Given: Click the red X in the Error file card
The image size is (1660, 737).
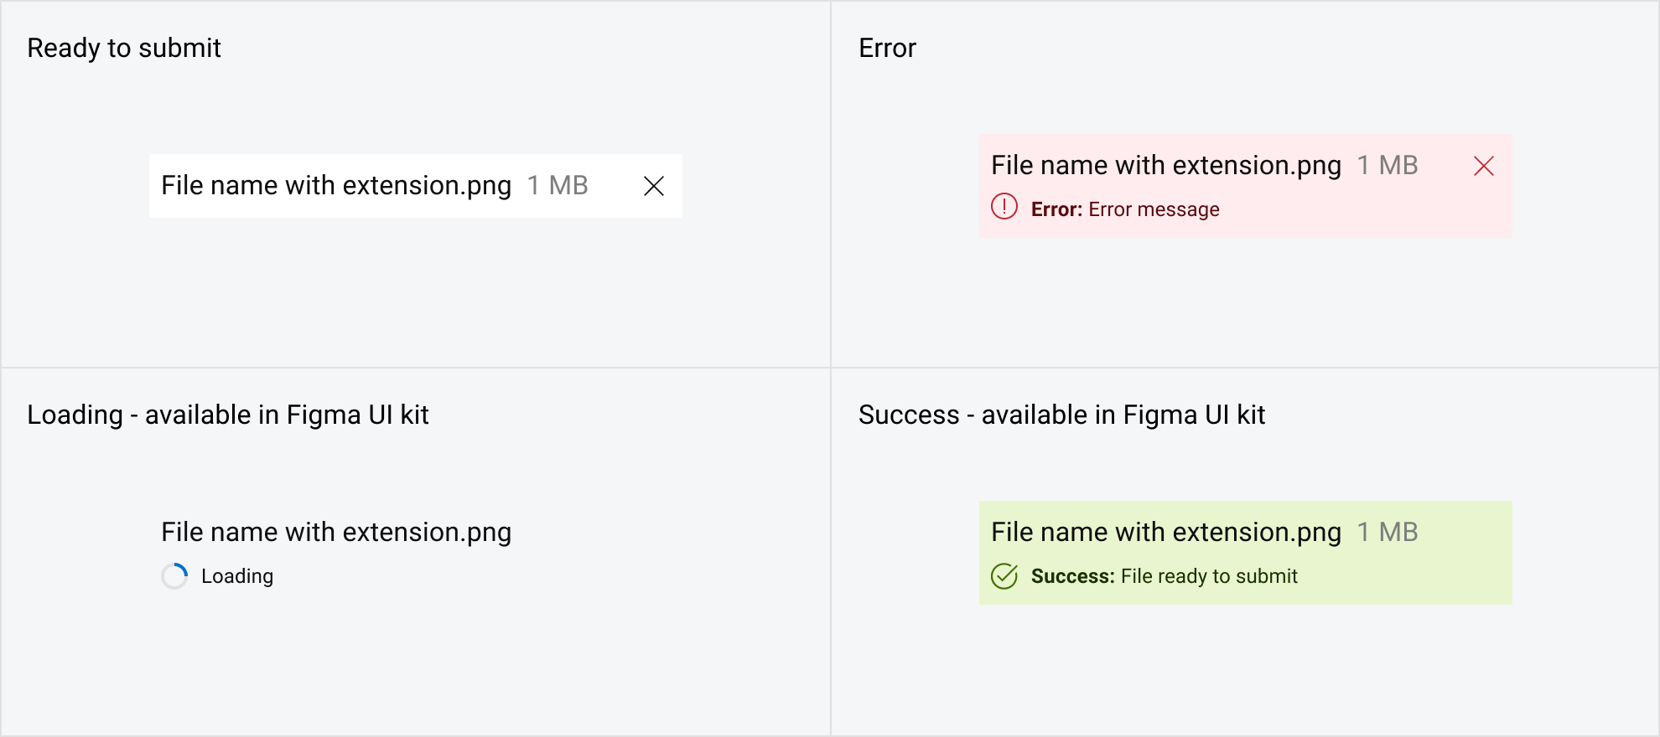Looking at the screenshot, I should [x=1484, y=166].
